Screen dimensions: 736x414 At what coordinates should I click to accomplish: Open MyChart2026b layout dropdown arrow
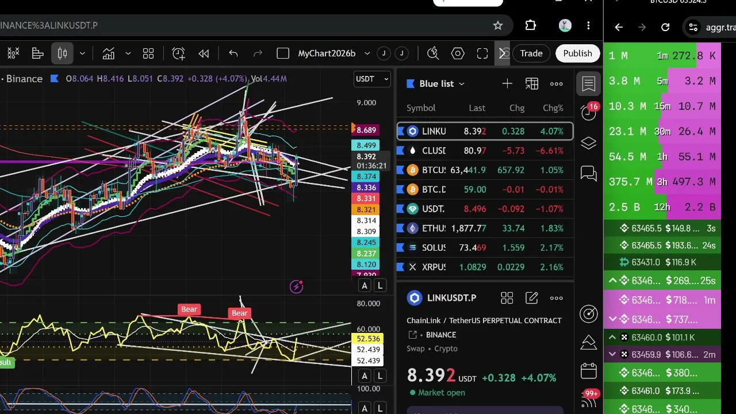[367, 53]
